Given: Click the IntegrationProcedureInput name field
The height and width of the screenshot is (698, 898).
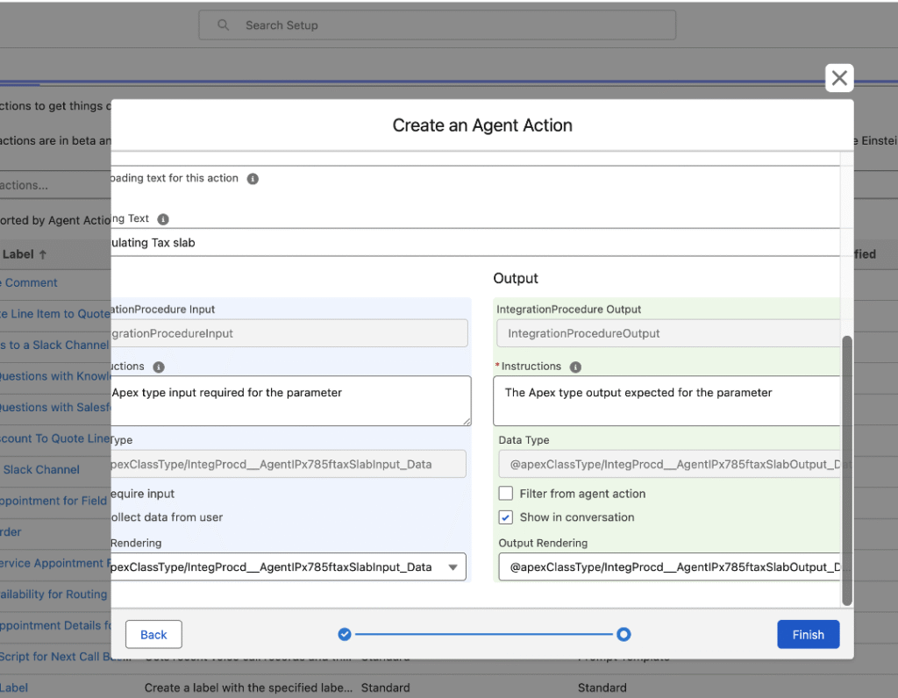Looking at the screenshot, I should pos(289,333).
